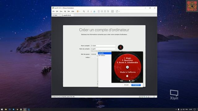
Task: Click the FRA language indicator
Action: pos(187,109)
